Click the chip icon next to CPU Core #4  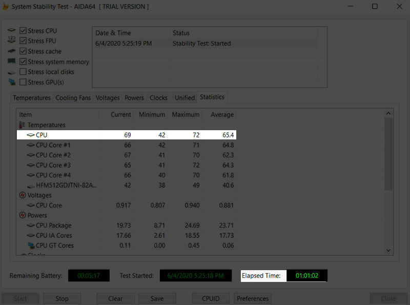(x=31, y=175)
